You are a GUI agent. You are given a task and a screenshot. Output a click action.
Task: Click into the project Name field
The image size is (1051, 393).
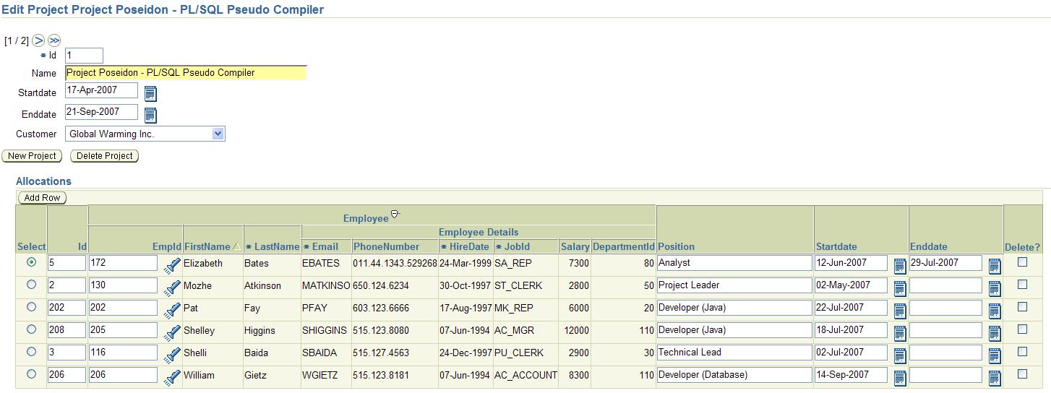[x=186, y=73]
